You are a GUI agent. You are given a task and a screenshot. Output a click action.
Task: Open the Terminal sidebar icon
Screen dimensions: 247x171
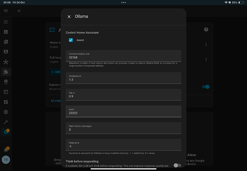(x=6, y=92)
